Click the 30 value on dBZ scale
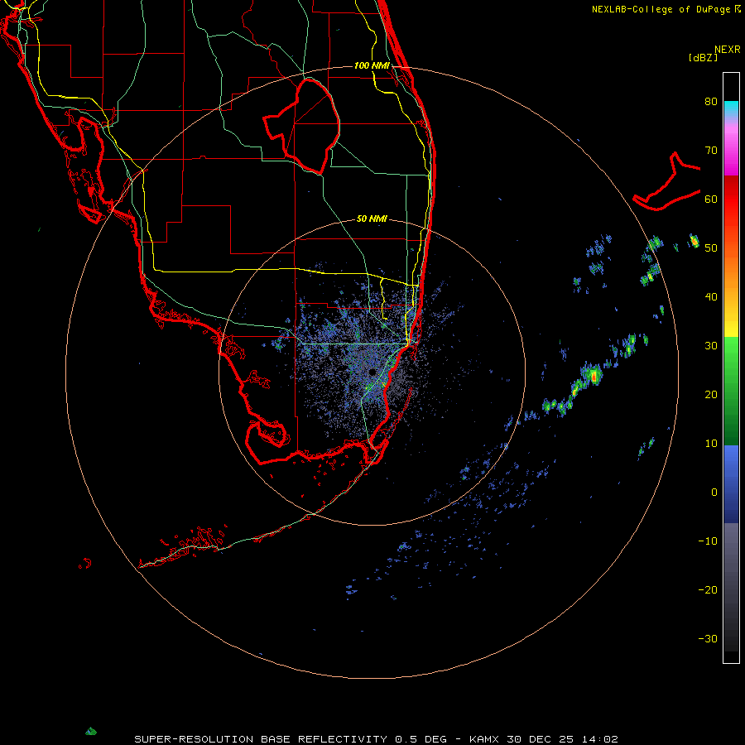Screen dimensions: 745x745 711,345
